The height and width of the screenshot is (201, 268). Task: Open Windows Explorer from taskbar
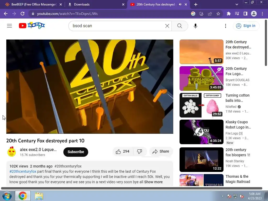[x=39, y=196]
